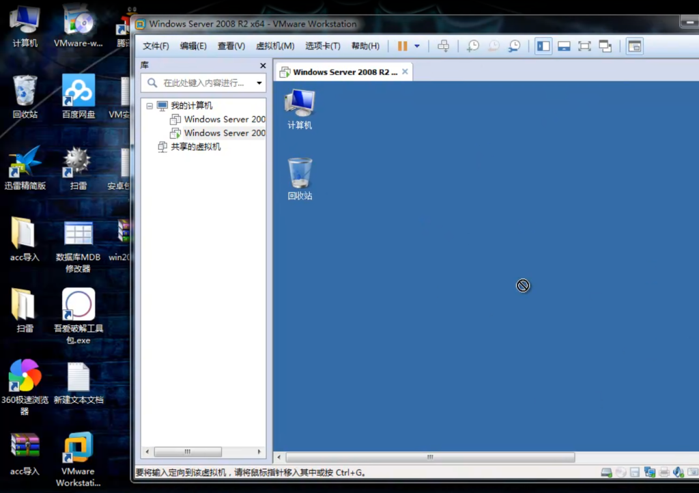This screenshot has width=699, height=493.
Task: Select the 数据库MDB修改器 desktop icon
Action: pos(79,246)
